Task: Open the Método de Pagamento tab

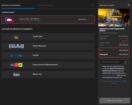Action: [11, 5]
